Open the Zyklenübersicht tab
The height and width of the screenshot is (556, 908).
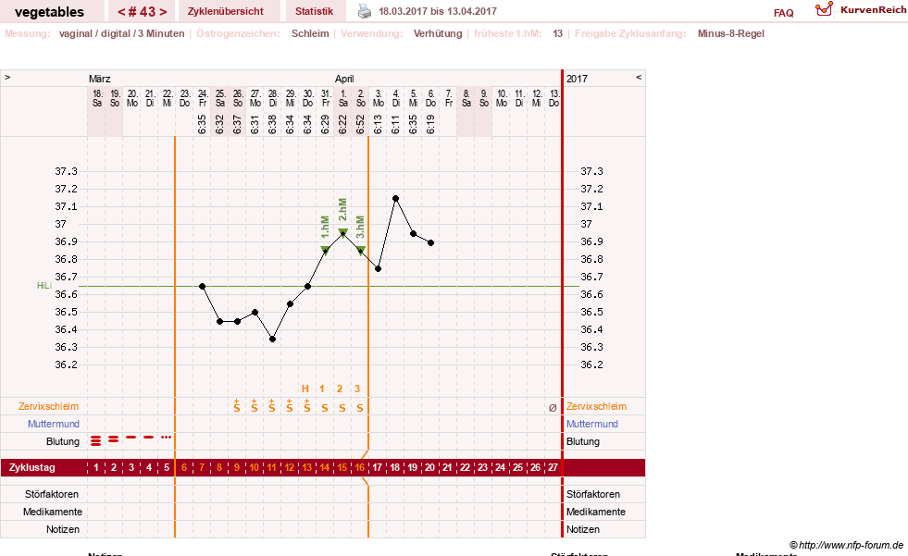[x=226, y=11]
